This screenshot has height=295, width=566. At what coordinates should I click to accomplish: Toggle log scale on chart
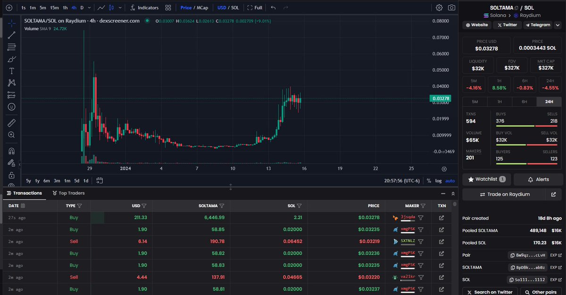(438, 180)
